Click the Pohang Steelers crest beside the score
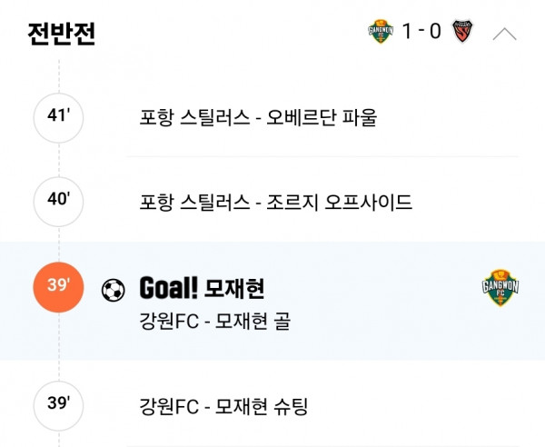 click(x=464, y=32)
